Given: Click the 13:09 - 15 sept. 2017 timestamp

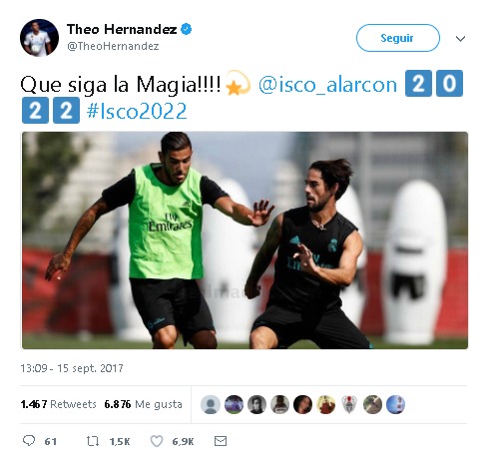Looking at the screenshot, I should point(72,368).
